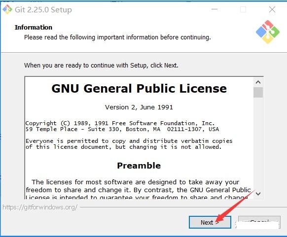Click the disabled maximize button
The image size is (287, 237).
(x=243, y=9)
